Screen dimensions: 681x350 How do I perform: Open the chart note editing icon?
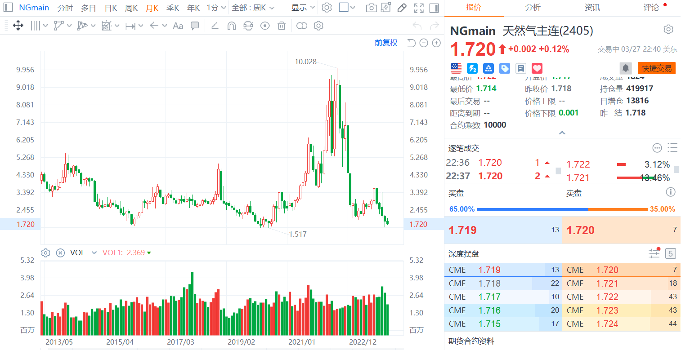tap(386, 8)
